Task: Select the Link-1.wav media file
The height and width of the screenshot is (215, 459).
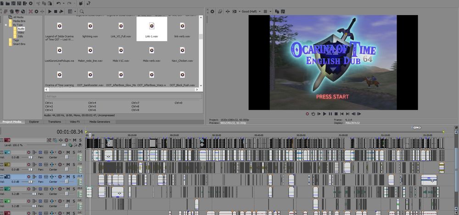Action: 151,29
